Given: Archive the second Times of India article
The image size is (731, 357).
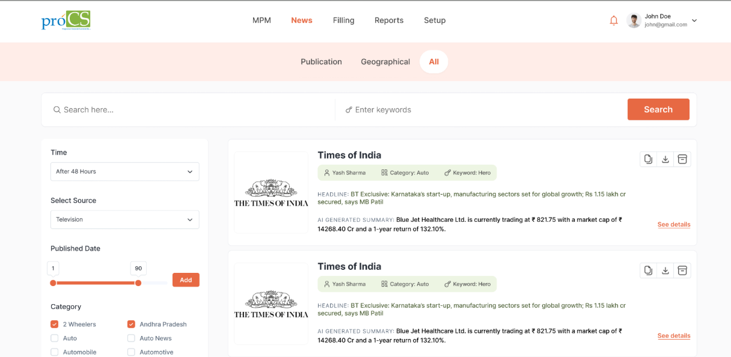Looking at the screenshot, I should (x=682, y=270).
